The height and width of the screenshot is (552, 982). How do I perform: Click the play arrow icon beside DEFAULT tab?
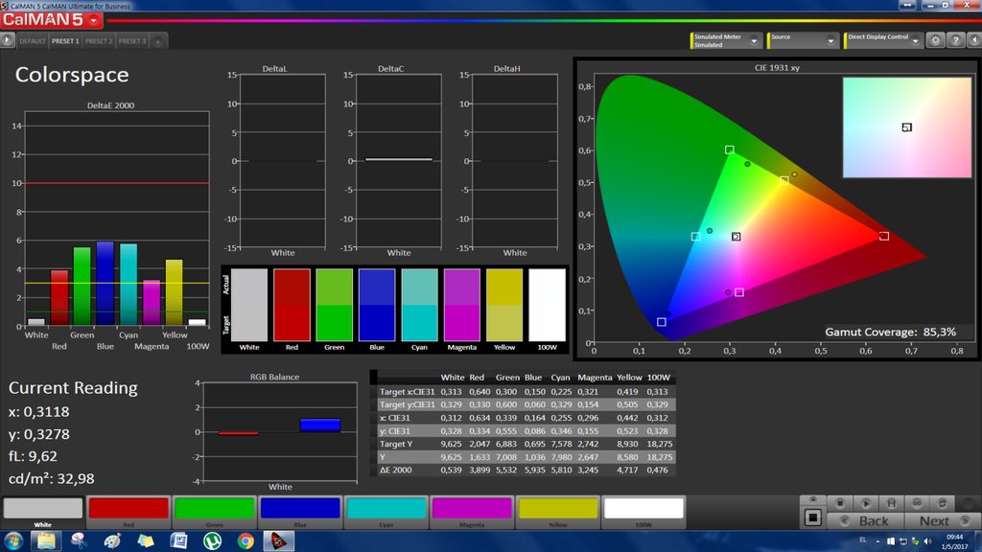(x=7, y=40)
